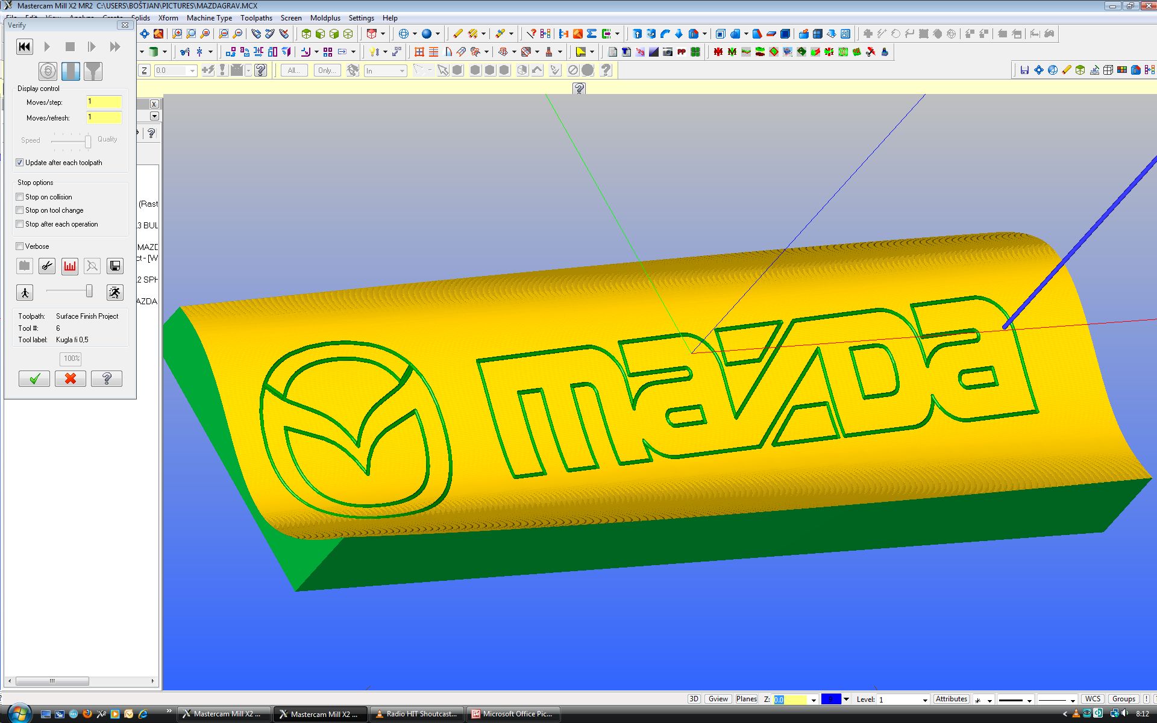
Task: Expand the globe wireframe shading dropdown
Action: coord(415,34)
